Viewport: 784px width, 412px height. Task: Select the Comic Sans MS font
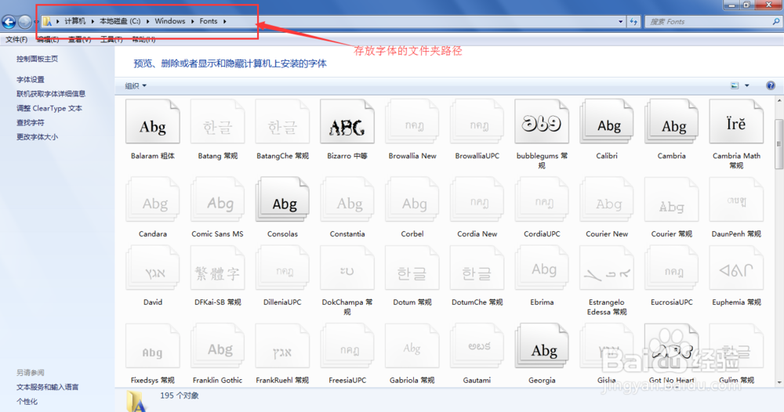[x=217, y=201]
